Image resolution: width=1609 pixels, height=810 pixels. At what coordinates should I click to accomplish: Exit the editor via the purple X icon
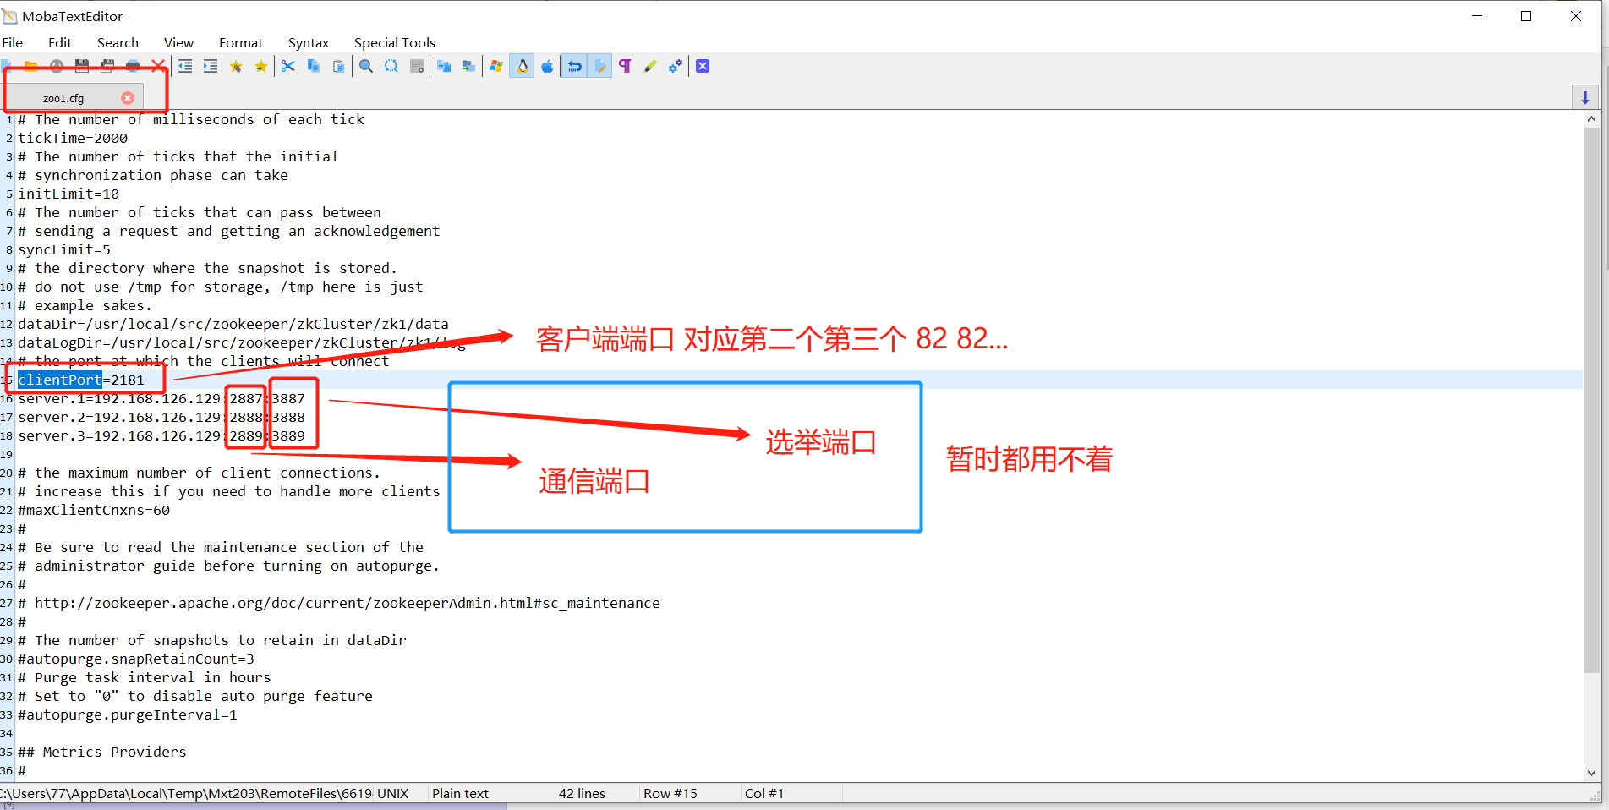tap(703, 66)
